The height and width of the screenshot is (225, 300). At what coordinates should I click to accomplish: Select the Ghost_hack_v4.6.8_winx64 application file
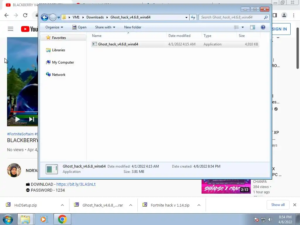coord(175,44)
